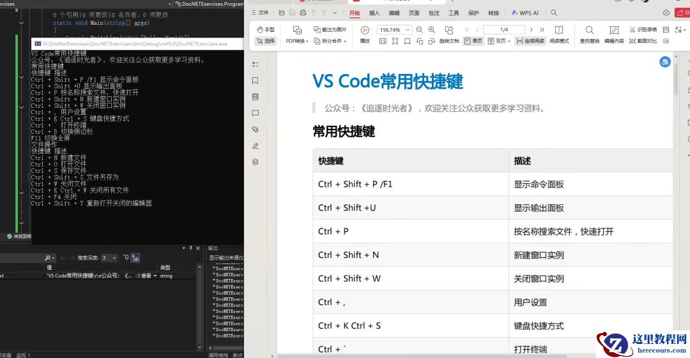This screenshot has width=690, height=358.
Task: Show the comments panel in WPS sidebar
Action: coord(256,114)
